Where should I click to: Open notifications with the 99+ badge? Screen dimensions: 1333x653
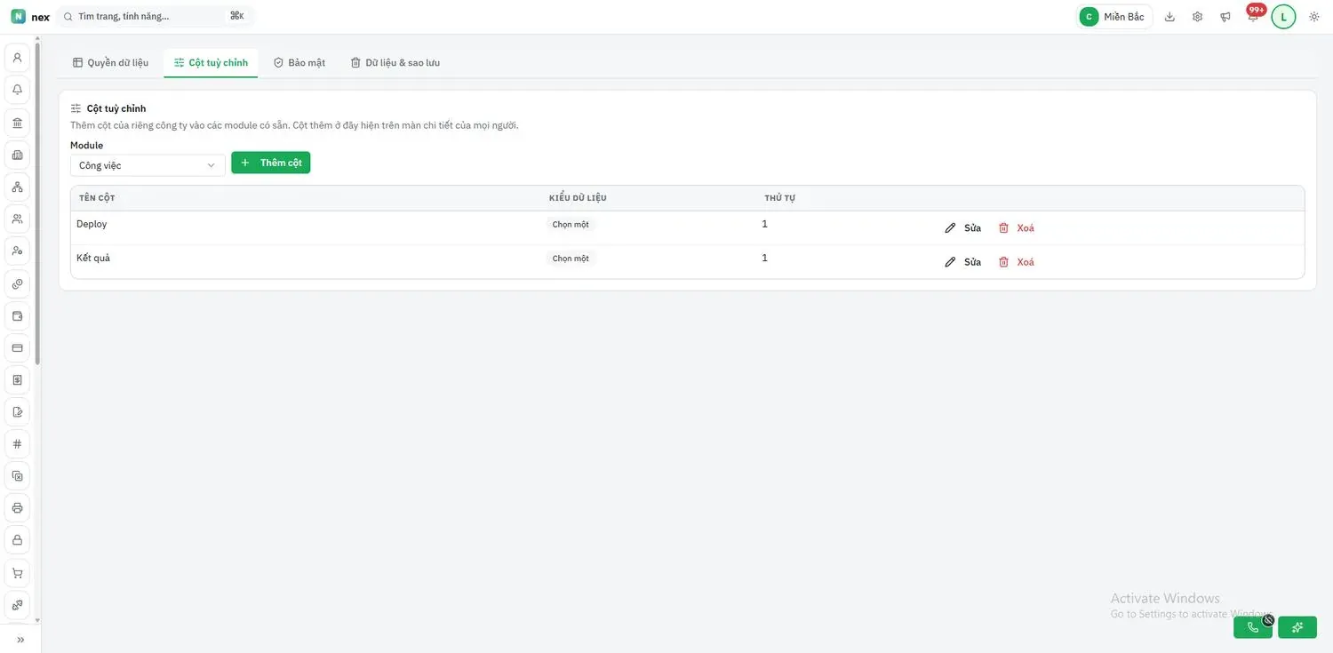coord(1253,16)
